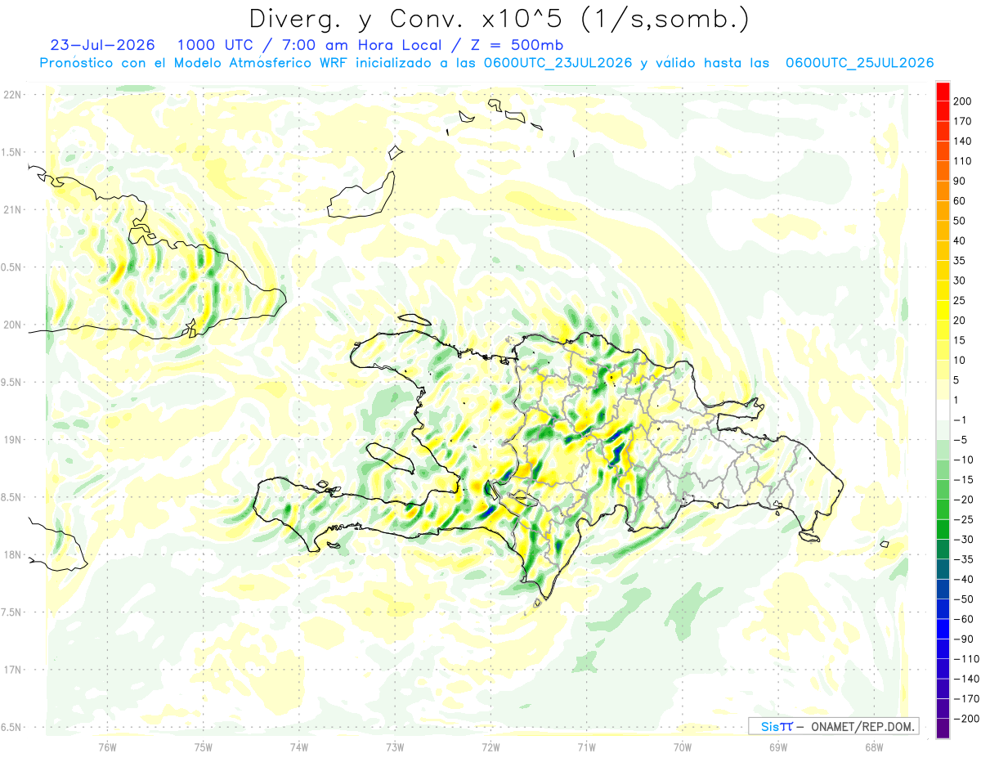
Task: Click the '18N' latitude label
Action: [x=12, y=554]
